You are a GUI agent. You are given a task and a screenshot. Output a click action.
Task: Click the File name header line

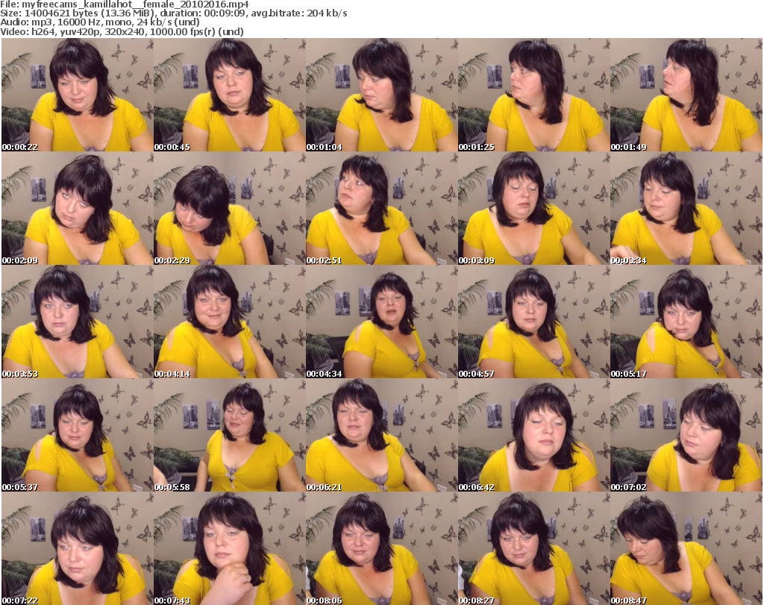(x=125, y=4)
